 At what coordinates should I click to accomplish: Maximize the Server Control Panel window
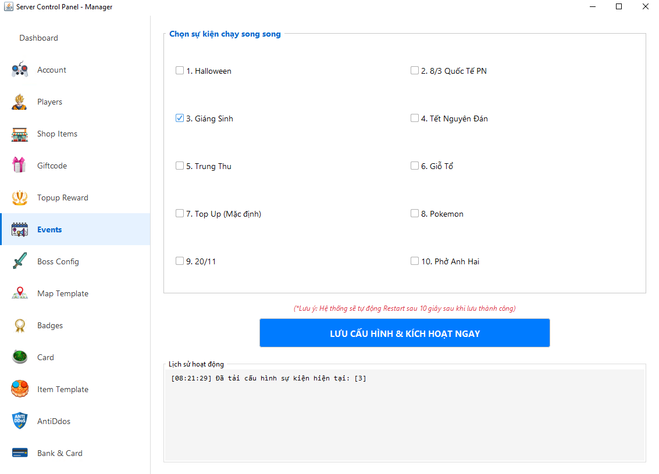pyautogui.click(x=619, y=7)
